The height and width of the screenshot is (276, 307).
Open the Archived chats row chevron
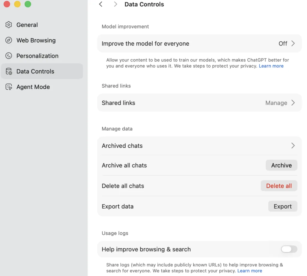click(293, 146)
